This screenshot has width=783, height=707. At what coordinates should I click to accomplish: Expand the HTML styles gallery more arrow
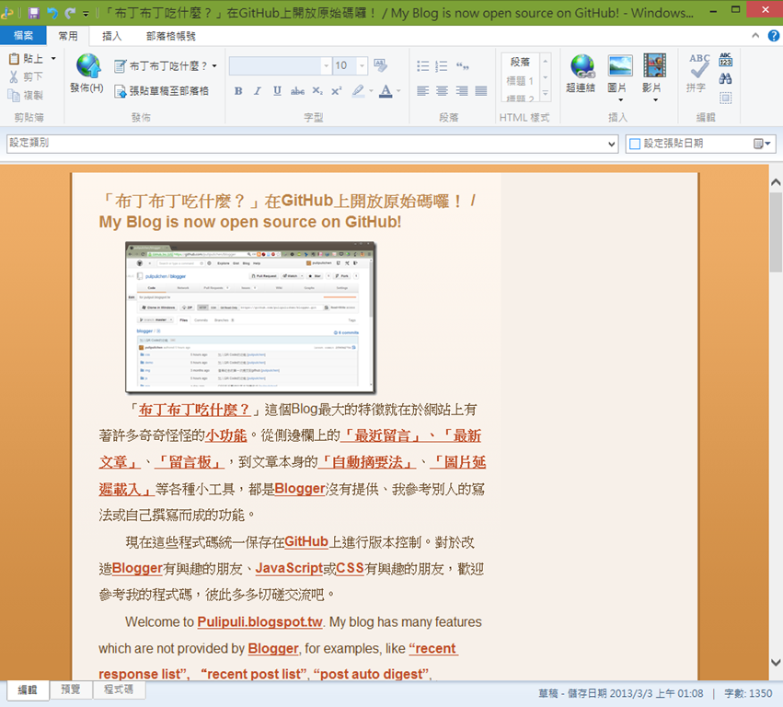[x=546, y=94]
